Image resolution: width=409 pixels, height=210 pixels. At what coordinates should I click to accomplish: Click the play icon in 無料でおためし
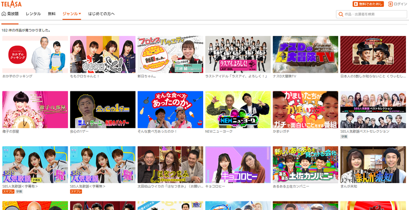click(x=356, y=4)
